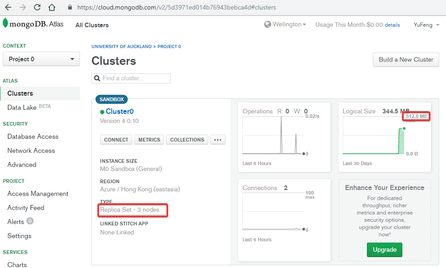Click the 'None Linked' stitch app text
Screen dimensions: 446x268
pyautogui.click(x=117, y=233)
